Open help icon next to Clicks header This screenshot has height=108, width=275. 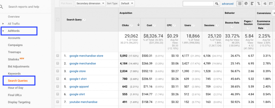tap(132, 25)
